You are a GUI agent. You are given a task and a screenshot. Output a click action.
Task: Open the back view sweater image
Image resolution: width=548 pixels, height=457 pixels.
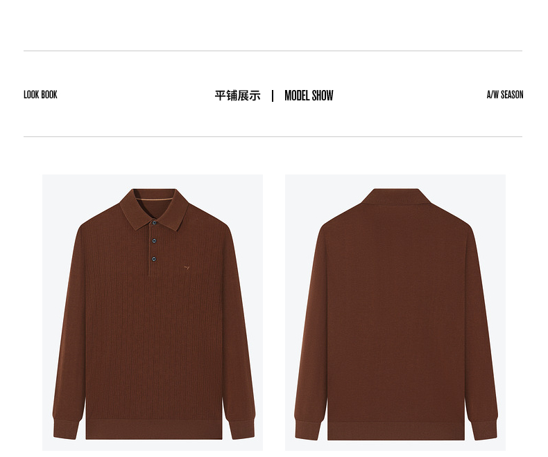tap(395, 312)
